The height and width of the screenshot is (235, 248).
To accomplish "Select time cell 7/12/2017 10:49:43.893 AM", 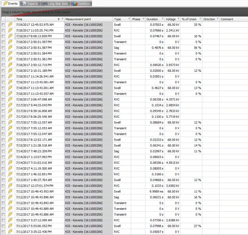I will (39, 203).
